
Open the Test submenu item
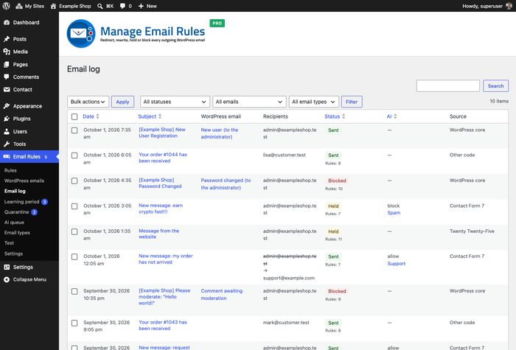point(9,243)
